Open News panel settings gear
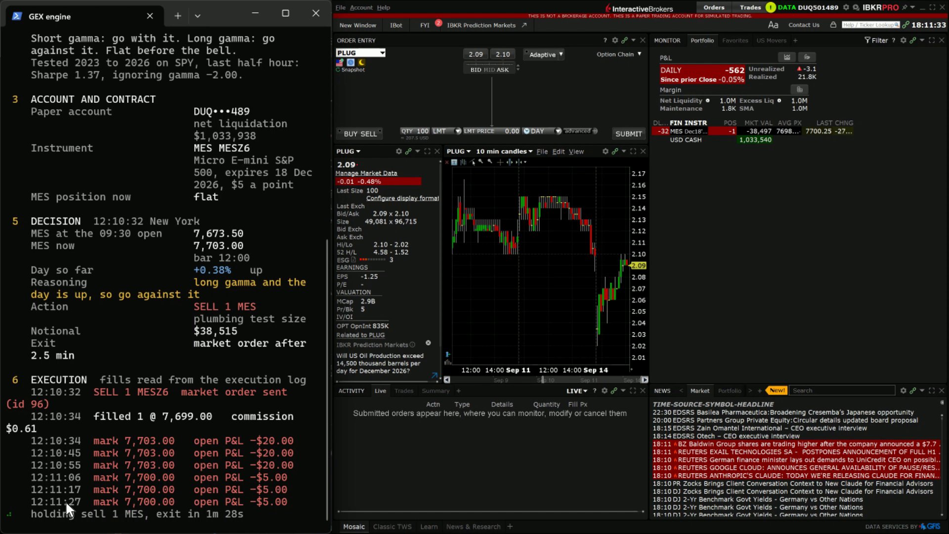This screenshot has width=949, height=534. coord(903,391)
